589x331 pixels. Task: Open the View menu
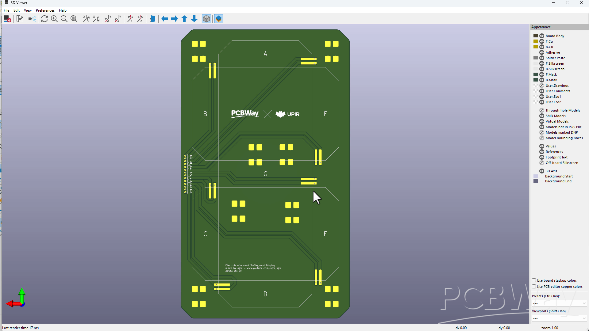coord(28,10)
